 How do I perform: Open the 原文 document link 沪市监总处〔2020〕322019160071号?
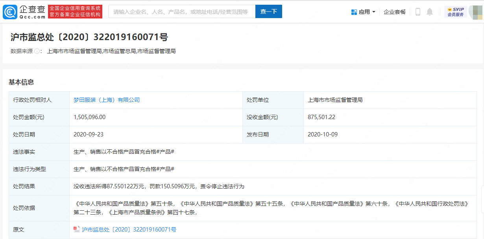point(129,229)
